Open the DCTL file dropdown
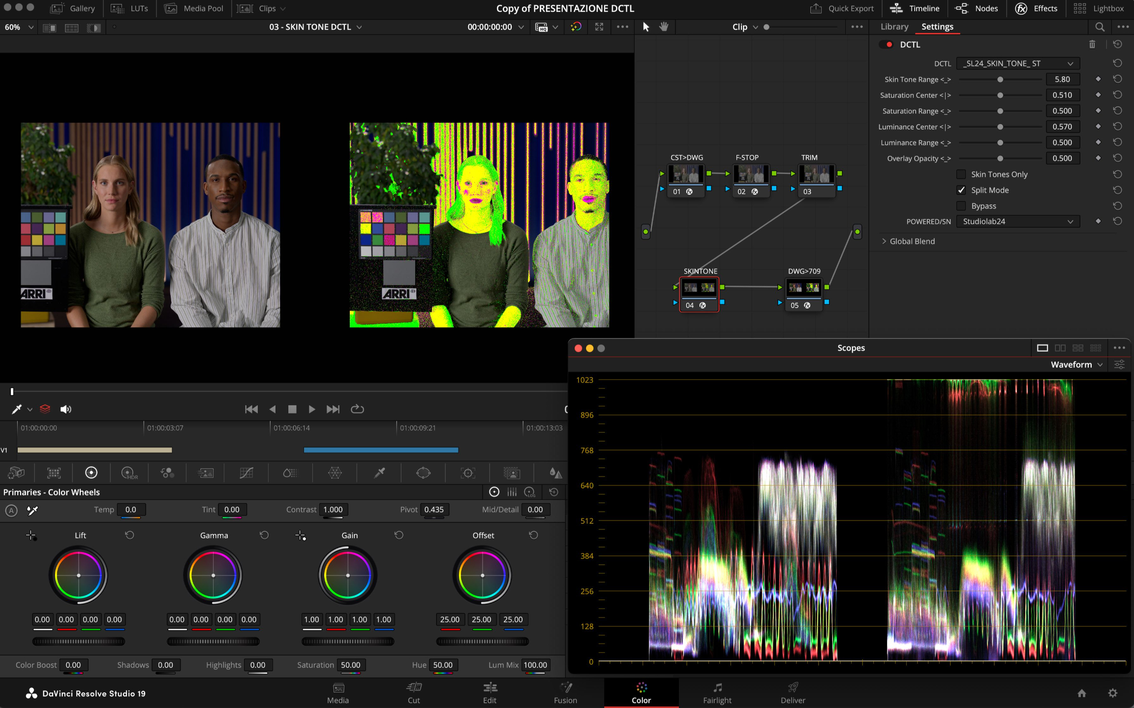The width and height of the screenshot is (1134, 708). (1017, 63)
